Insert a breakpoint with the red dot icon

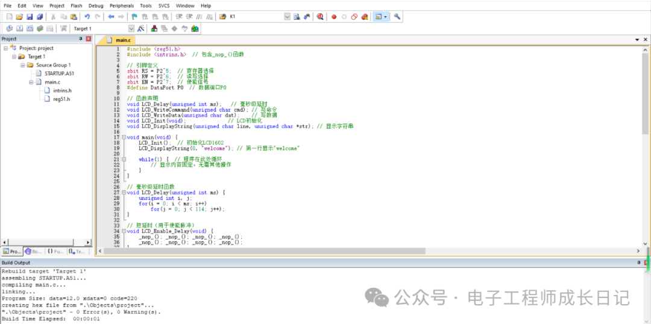click(x=334, y=17)
